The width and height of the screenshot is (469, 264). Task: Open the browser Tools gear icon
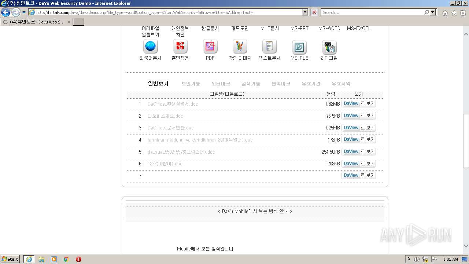[463, 13]
